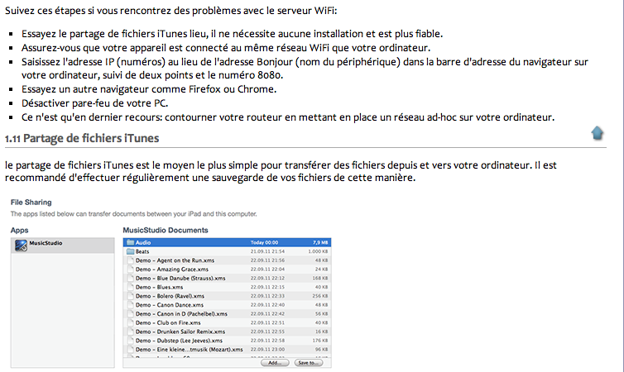624x372 pixels.
Task: Select the Beats folder name
Action: (142, 251)
